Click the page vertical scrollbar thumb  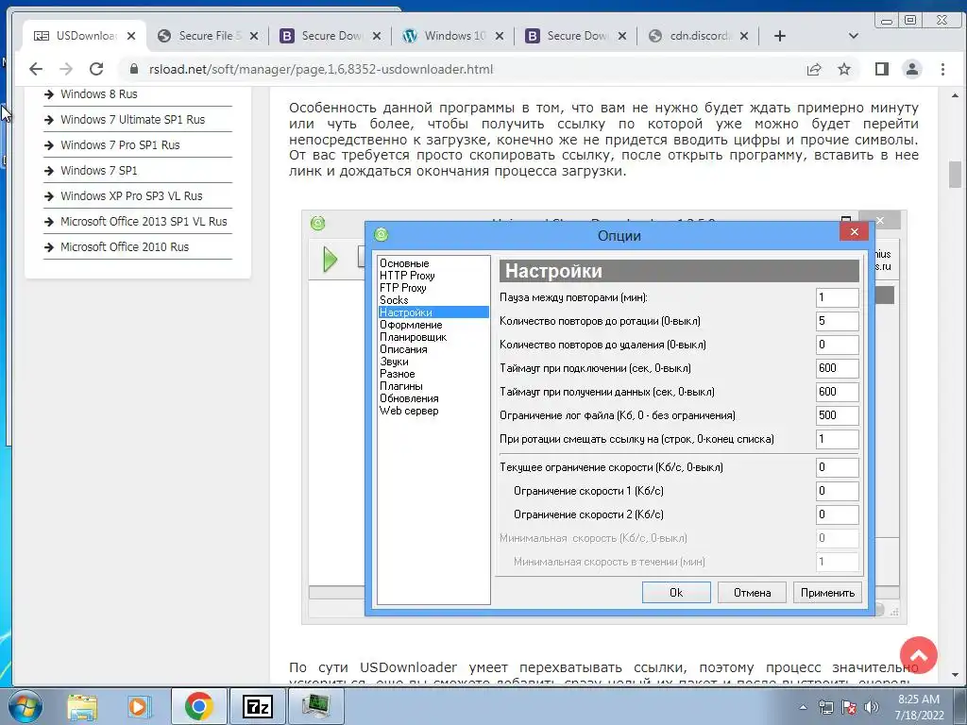(955, 175)
